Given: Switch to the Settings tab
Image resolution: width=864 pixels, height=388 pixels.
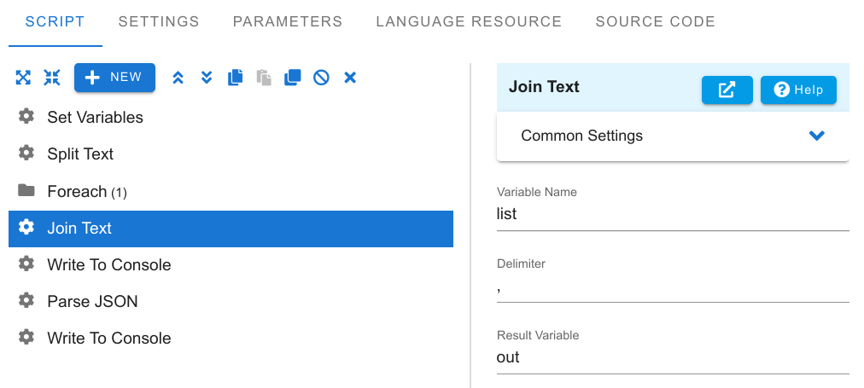Looking at the screenshot, I should 159,21.
